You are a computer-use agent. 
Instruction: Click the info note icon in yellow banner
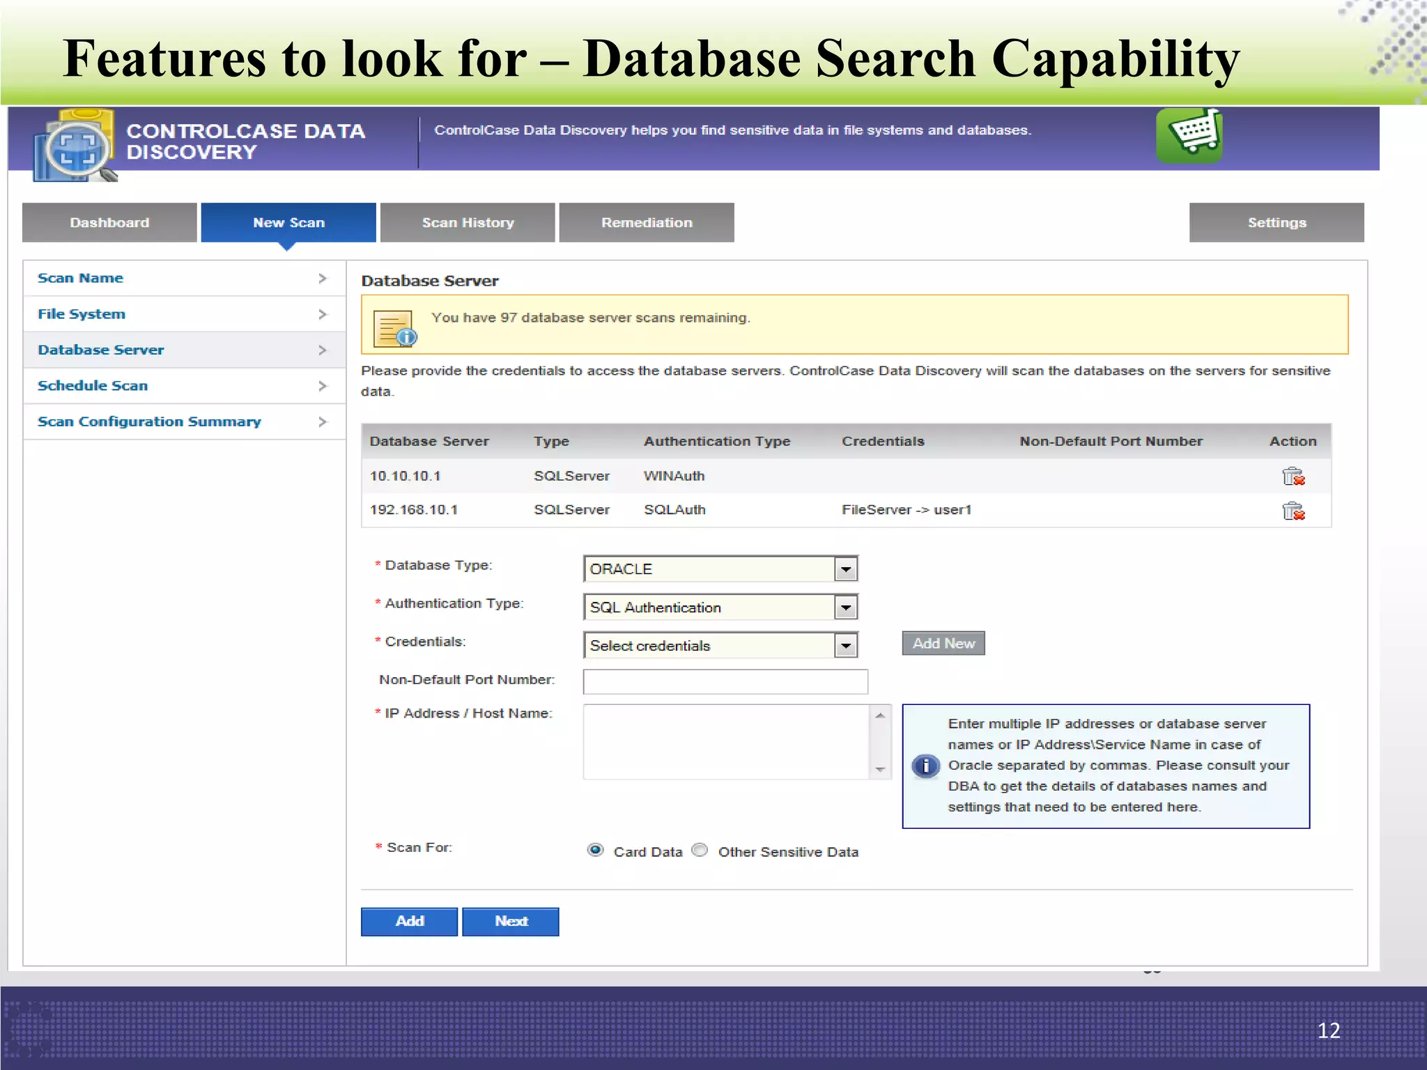(395, 329)
